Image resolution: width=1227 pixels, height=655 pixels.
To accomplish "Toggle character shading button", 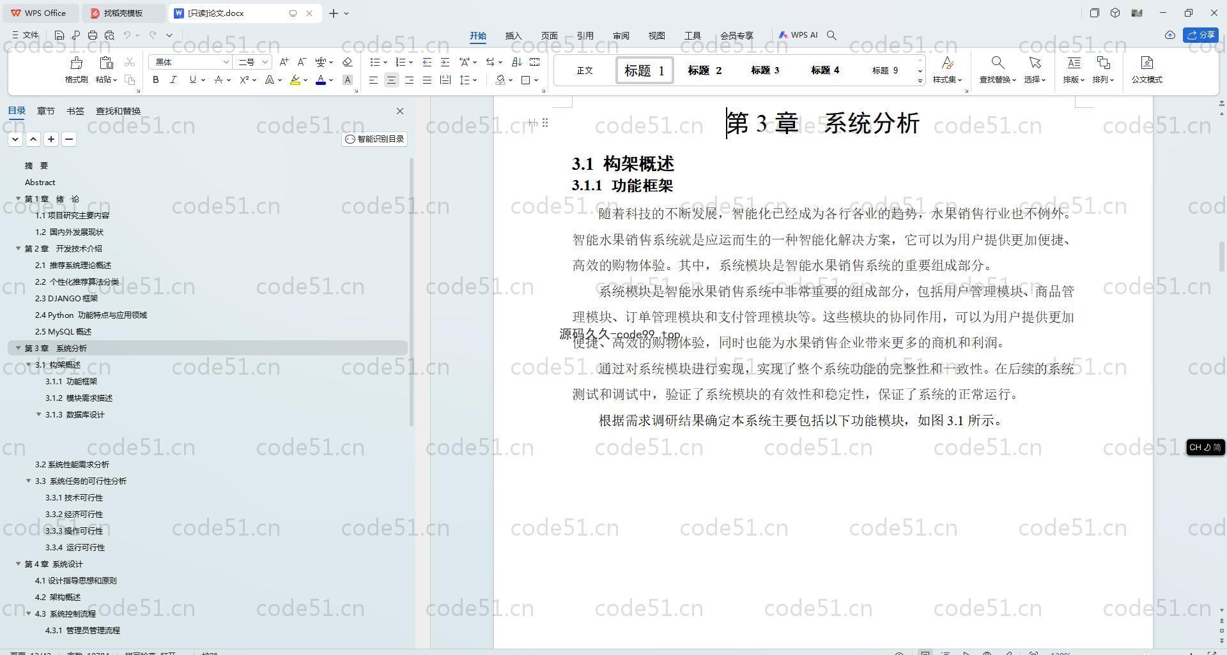I will click(x=347, y=80).
